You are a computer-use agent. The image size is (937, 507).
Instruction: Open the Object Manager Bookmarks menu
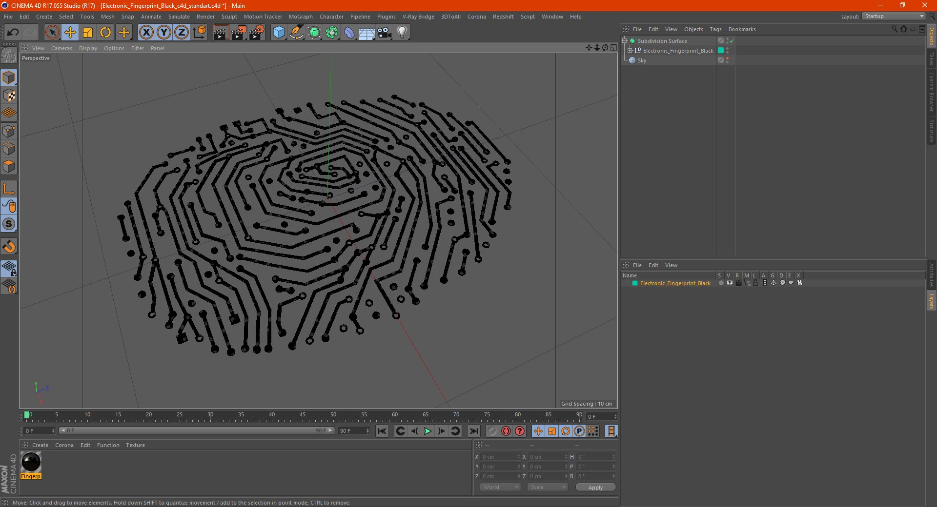pyautogui.click(x=742, y=29)
